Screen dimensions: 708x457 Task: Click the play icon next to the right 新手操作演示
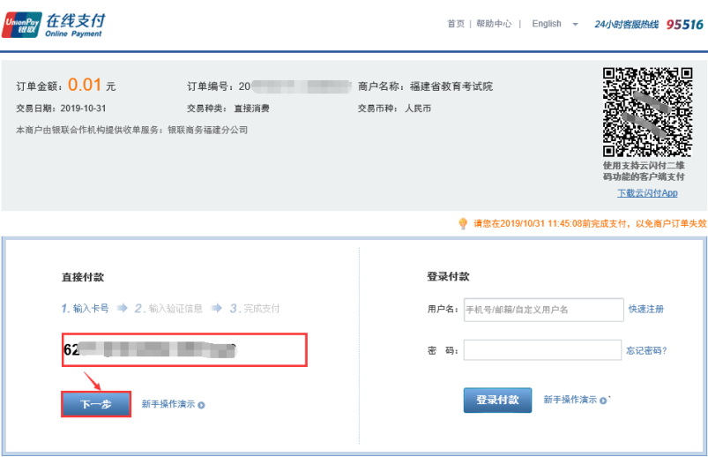point(603,401)
